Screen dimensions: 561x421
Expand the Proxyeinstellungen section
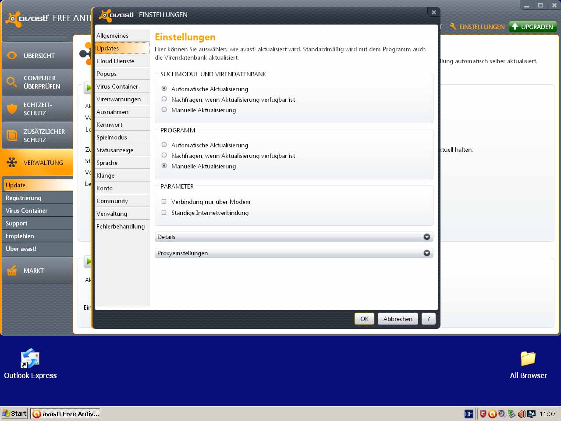pyautogui.click(x=294, y=253)
